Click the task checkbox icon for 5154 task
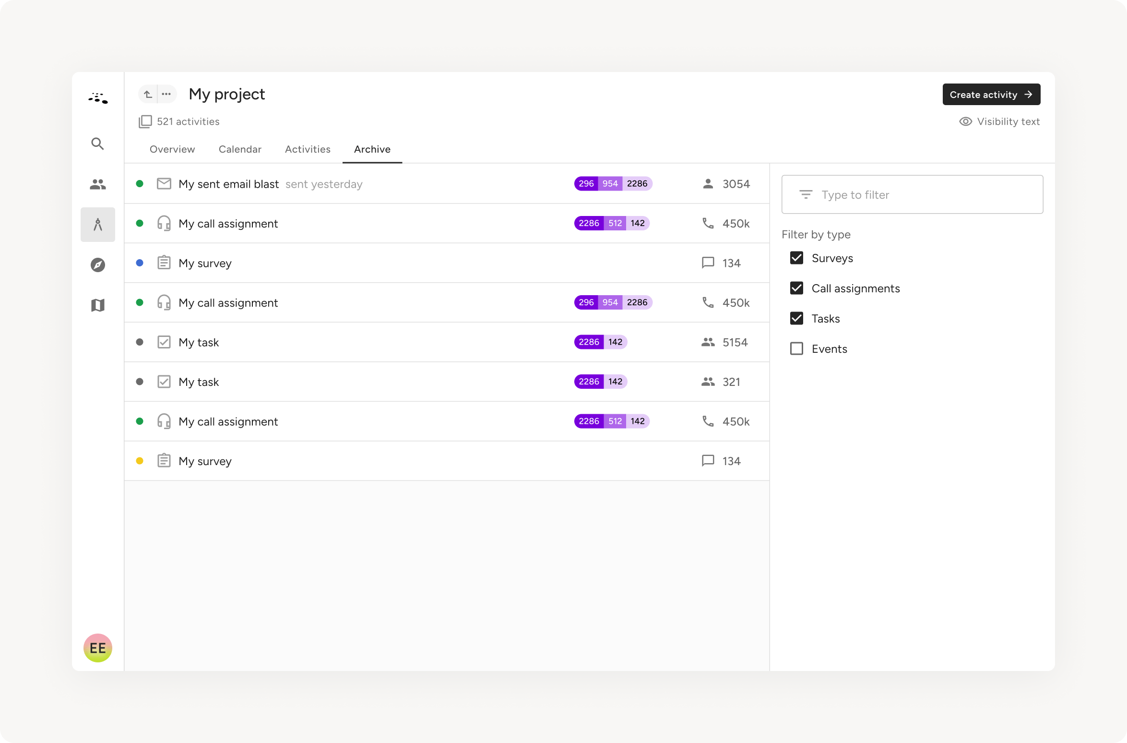This screenshot has height=743, width=1127. tap(164, 342)
